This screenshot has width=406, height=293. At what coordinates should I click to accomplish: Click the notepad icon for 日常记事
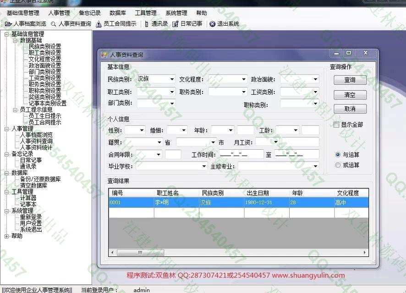(176, 24)
